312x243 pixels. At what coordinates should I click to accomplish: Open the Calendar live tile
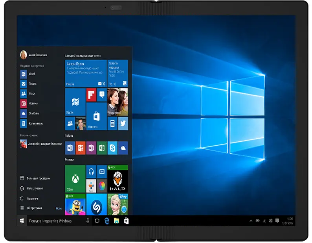tap(118, 73)
